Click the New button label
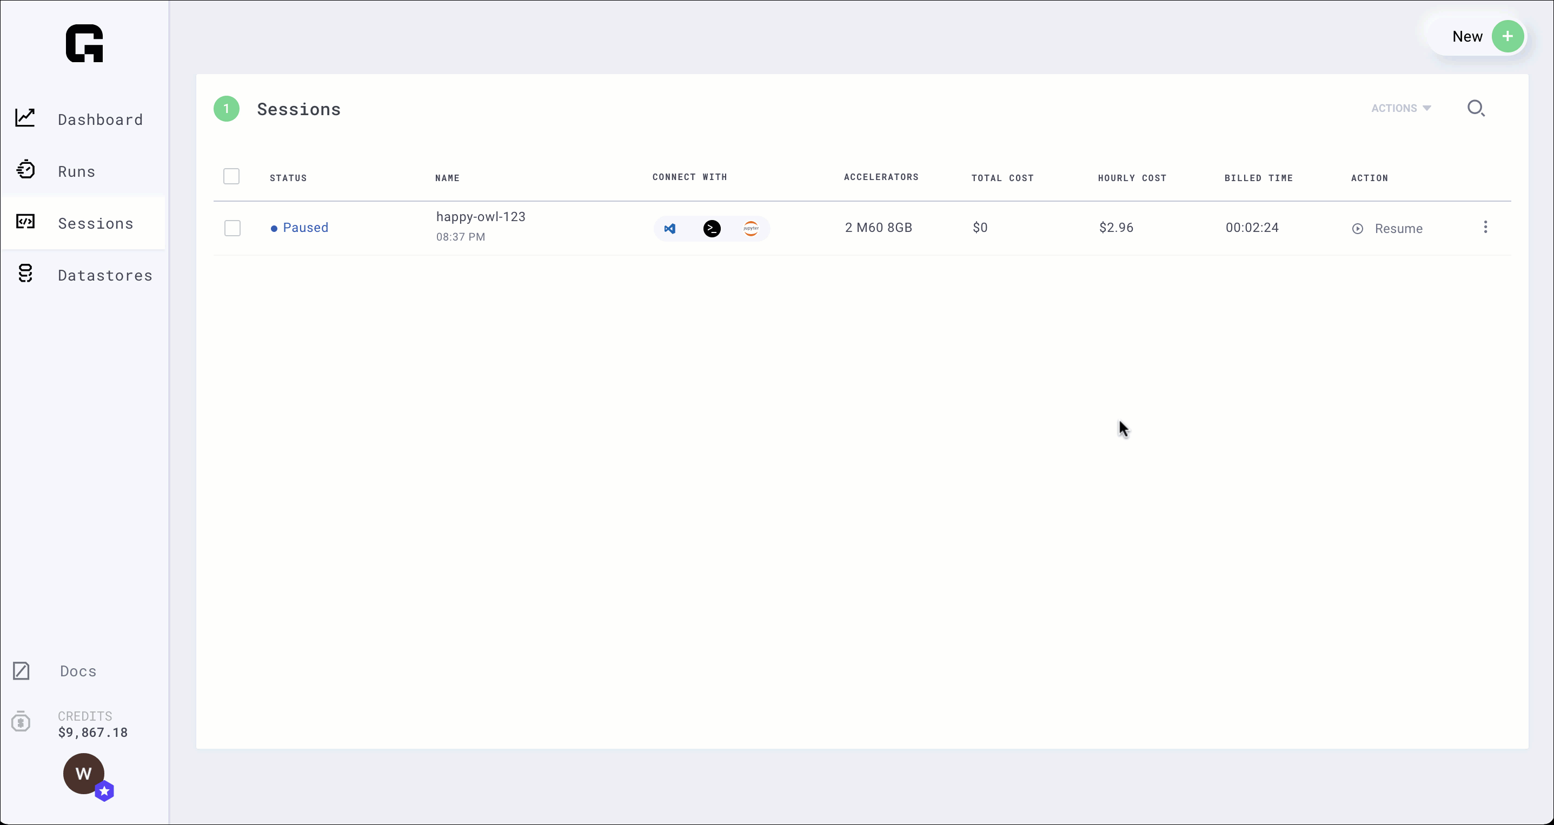Image resolution: width=1554 pixels, height=825 pixels. click(x=1467, y=36)
